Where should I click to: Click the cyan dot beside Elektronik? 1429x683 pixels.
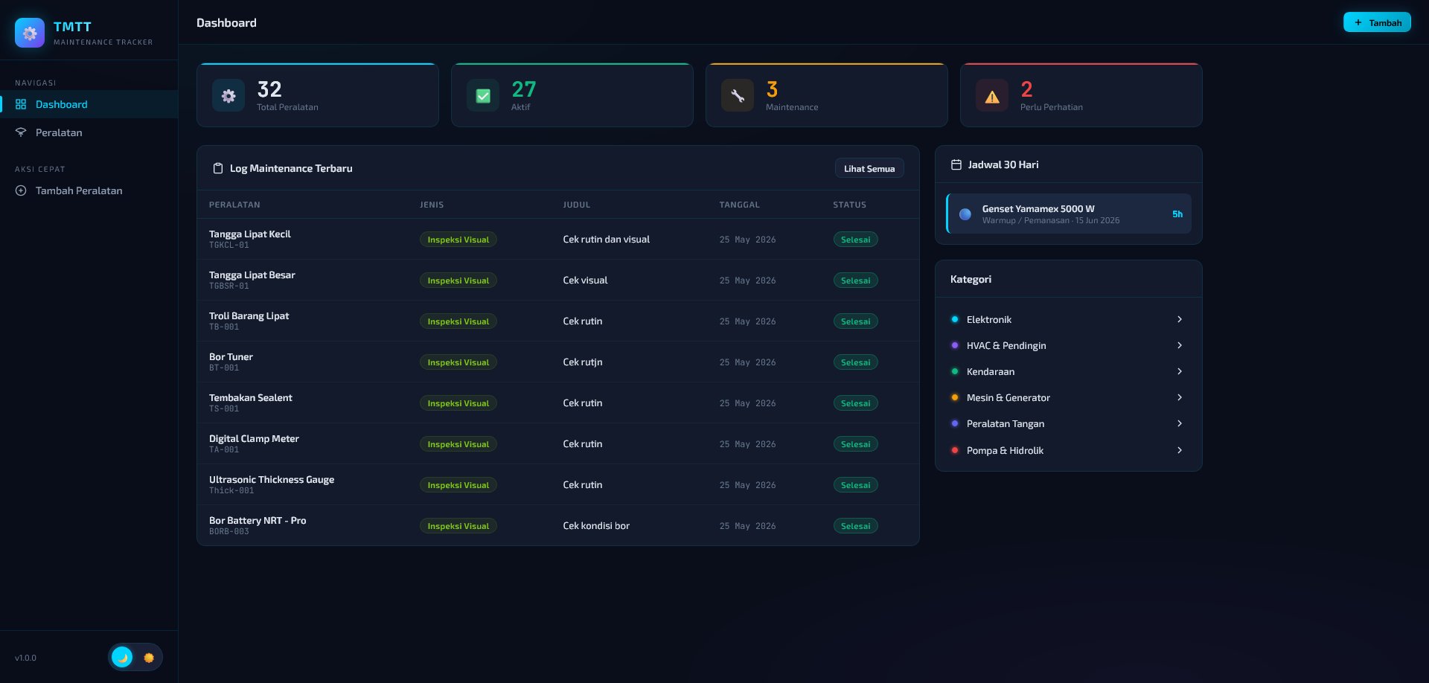click(955, 319)
